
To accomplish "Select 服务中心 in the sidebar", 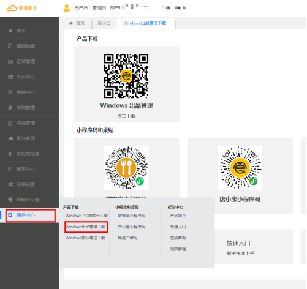I will click(31, 216).
